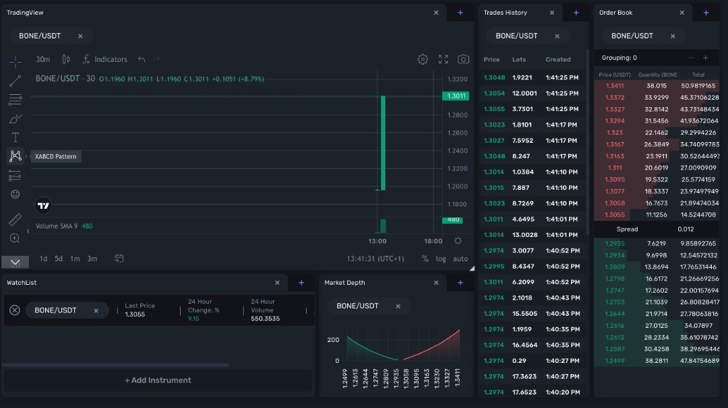Collapse the chart legend arrow near Volume
The image size is (728, 408).
tap(28, 231)
